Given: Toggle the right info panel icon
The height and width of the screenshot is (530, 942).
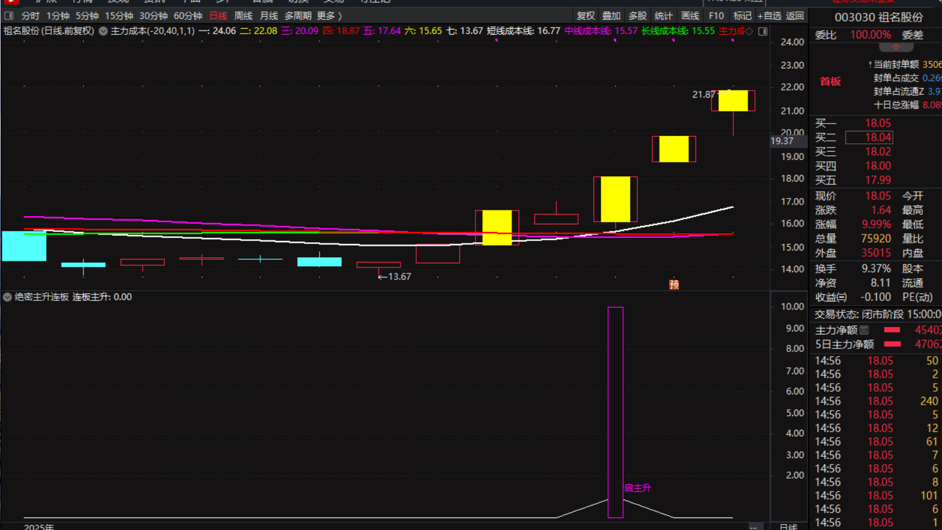Looking at the screenshot, I should pos(763,31).
